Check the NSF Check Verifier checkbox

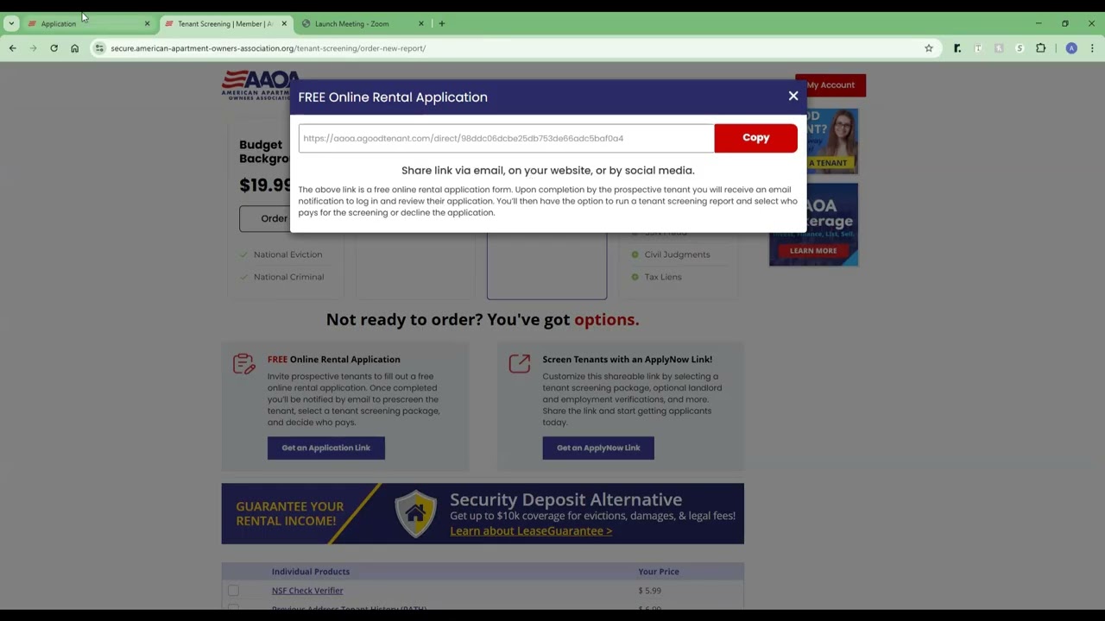pos(233,591)
